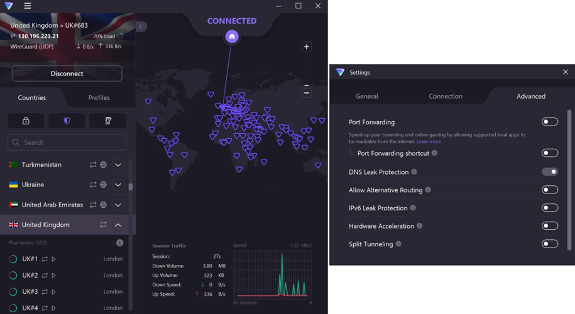
Task: Disable DNS Leak Protection toggle
Action: [549, 171]
